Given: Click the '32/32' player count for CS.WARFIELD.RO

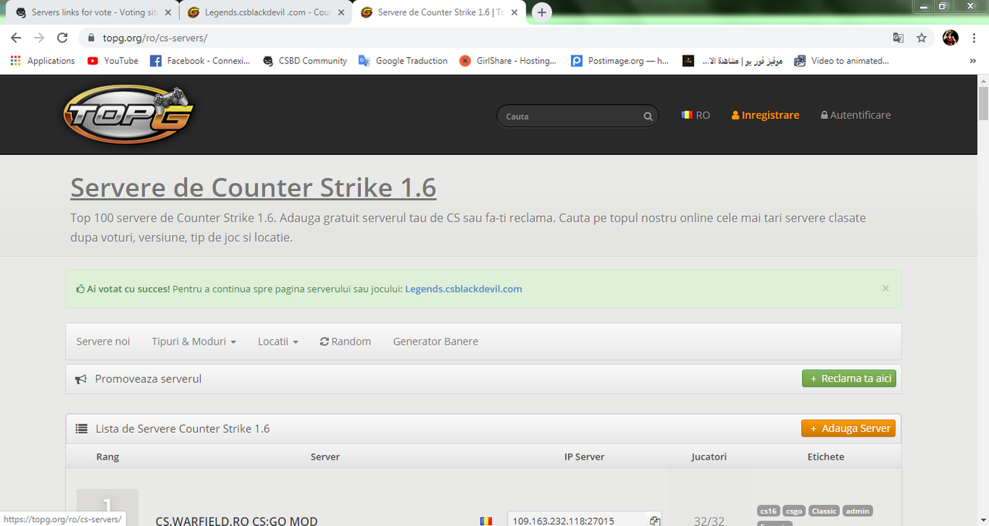Looking at the screenshot, I should click(x=709, y=521).
